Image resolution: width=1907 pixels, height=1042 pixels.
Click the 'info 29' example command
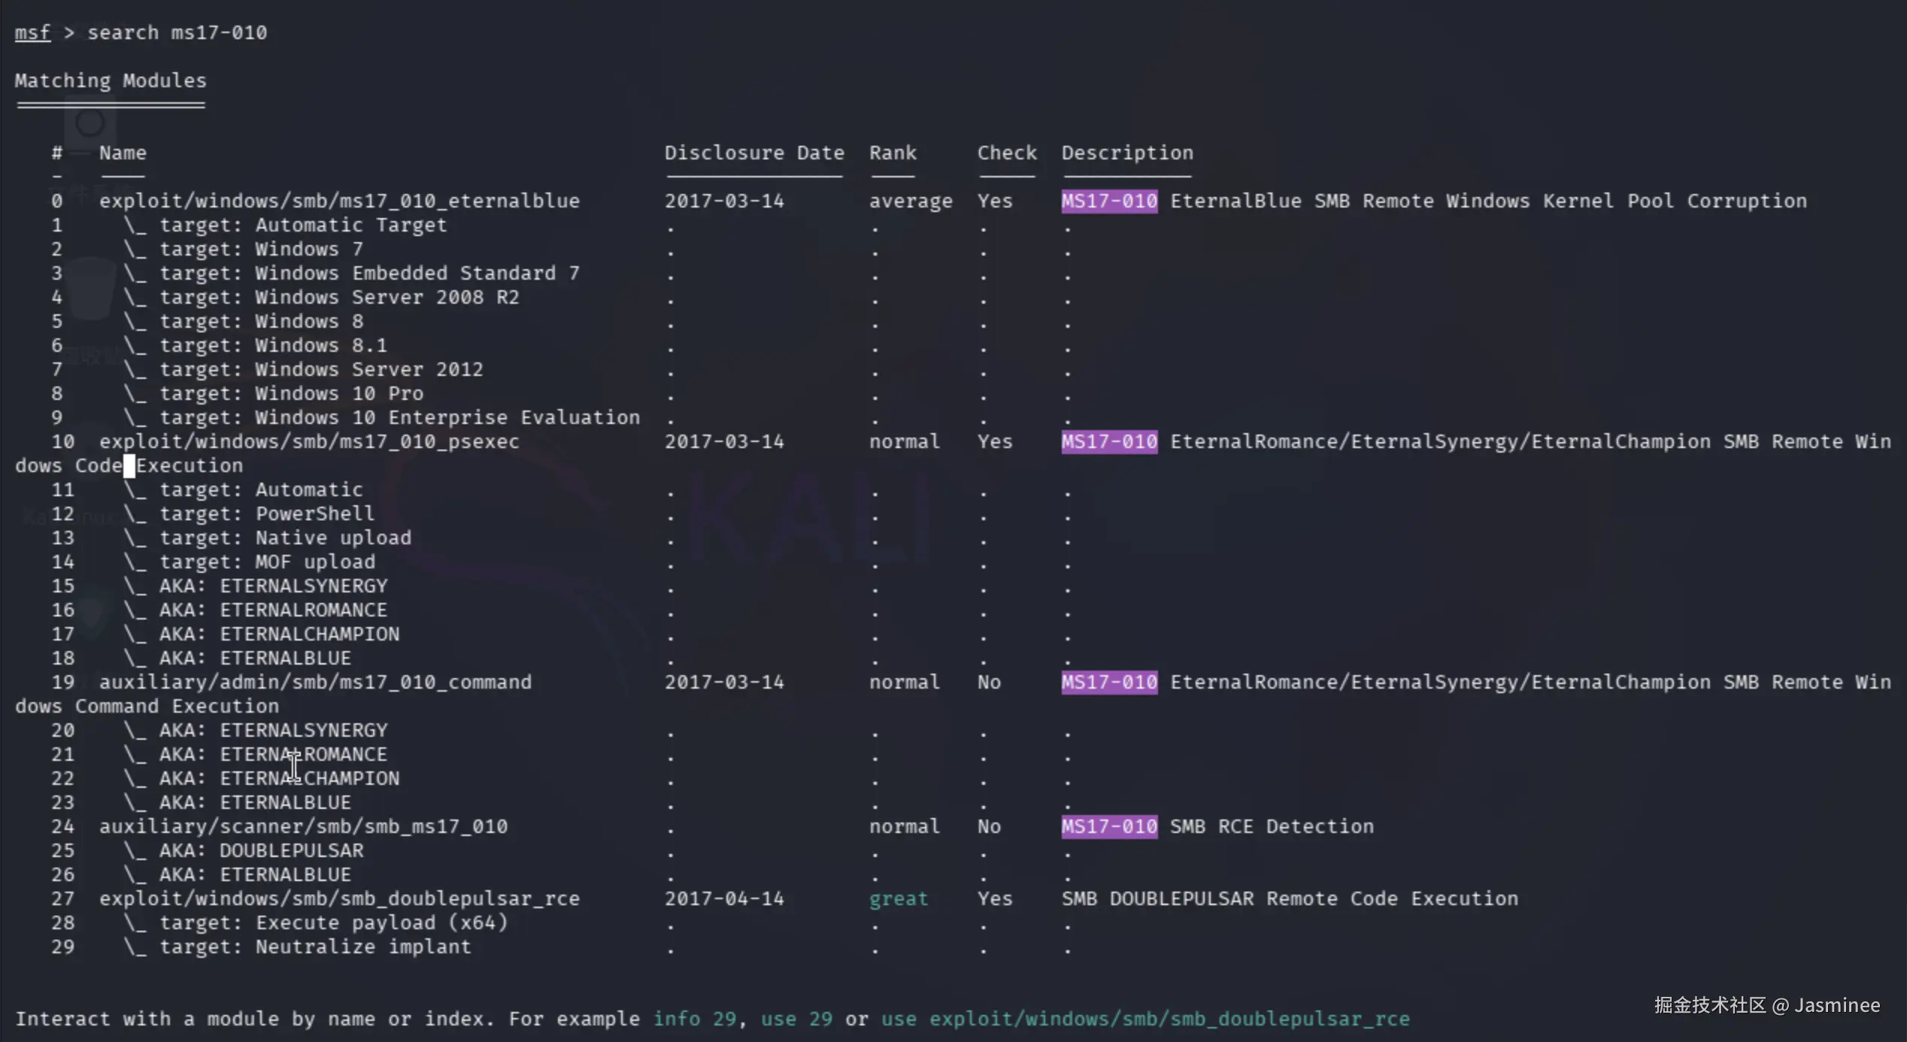coord(694,1019)
